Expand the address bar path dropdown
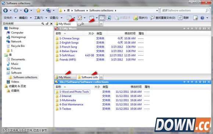 (157, 10)
